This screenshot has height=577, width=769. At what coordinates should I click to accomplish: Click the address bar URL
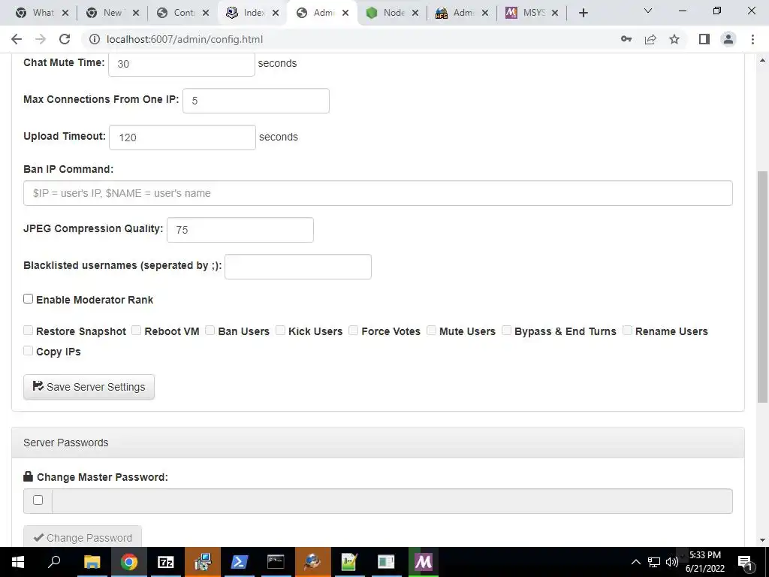[x=185, y=39]
